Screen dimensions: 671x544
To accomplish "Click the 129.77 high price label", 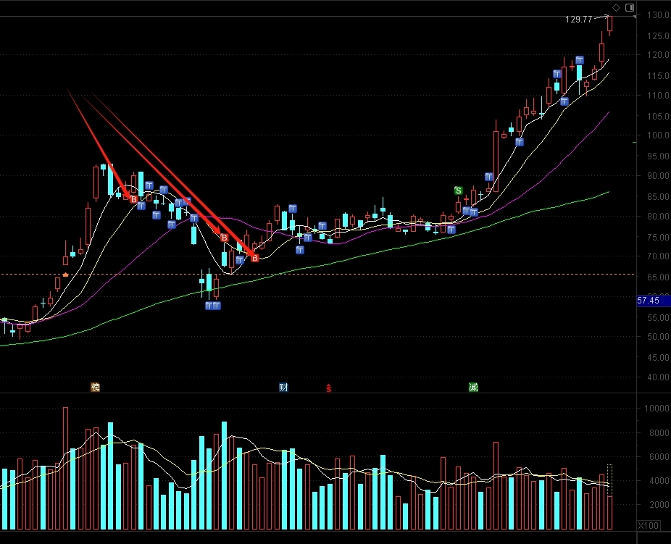I will tap(578, 20).
